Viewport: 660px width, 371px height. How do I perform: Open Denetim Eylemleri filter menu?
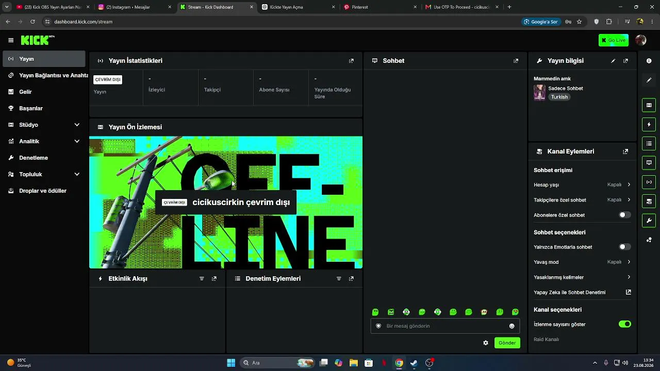tap(339, 279)
